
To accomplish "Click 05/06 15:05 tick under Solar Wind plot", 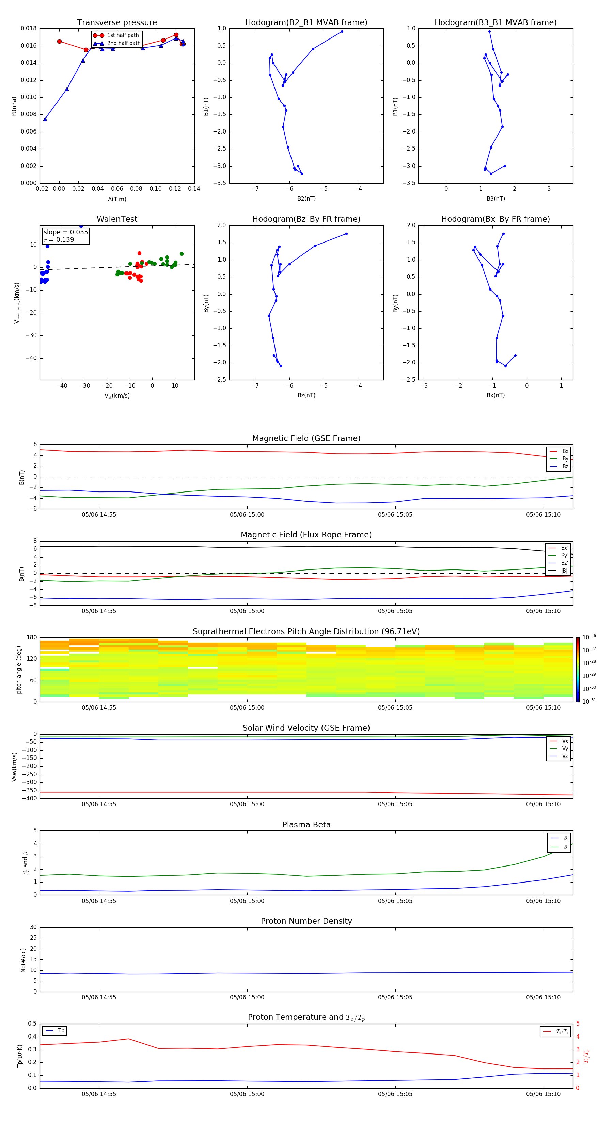I will coord(395,804).
